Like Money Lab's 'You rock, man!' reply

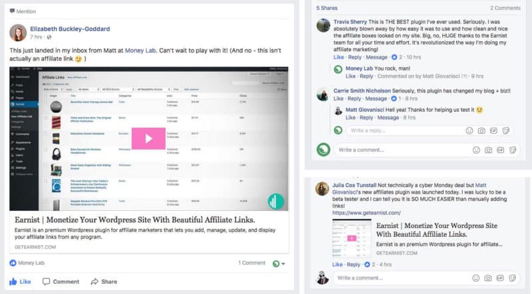(350, 76)
